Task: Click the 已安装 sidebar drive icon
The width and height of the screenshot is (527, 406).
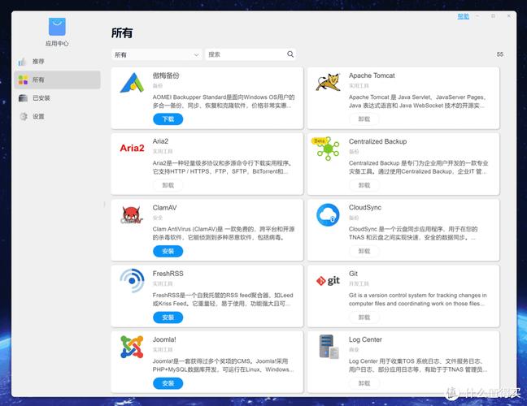Action: (23, 98)
